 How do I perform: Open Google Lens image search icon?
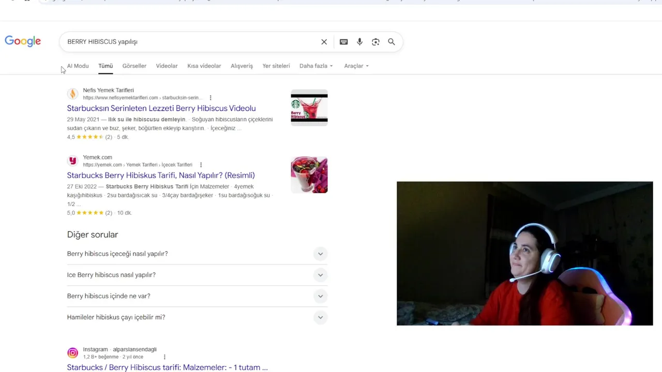375,42
